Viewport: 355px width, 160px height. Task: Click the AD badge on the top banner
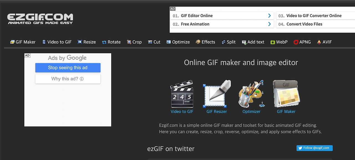click(x=173, y=9)
